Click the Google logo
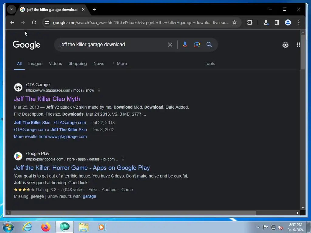 click(26, 45)
